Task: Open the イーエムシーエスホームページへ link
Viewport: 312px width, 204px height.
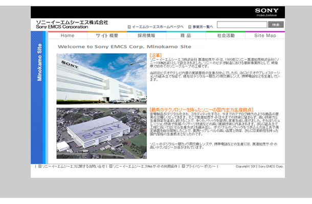Action: click(158, 27)
